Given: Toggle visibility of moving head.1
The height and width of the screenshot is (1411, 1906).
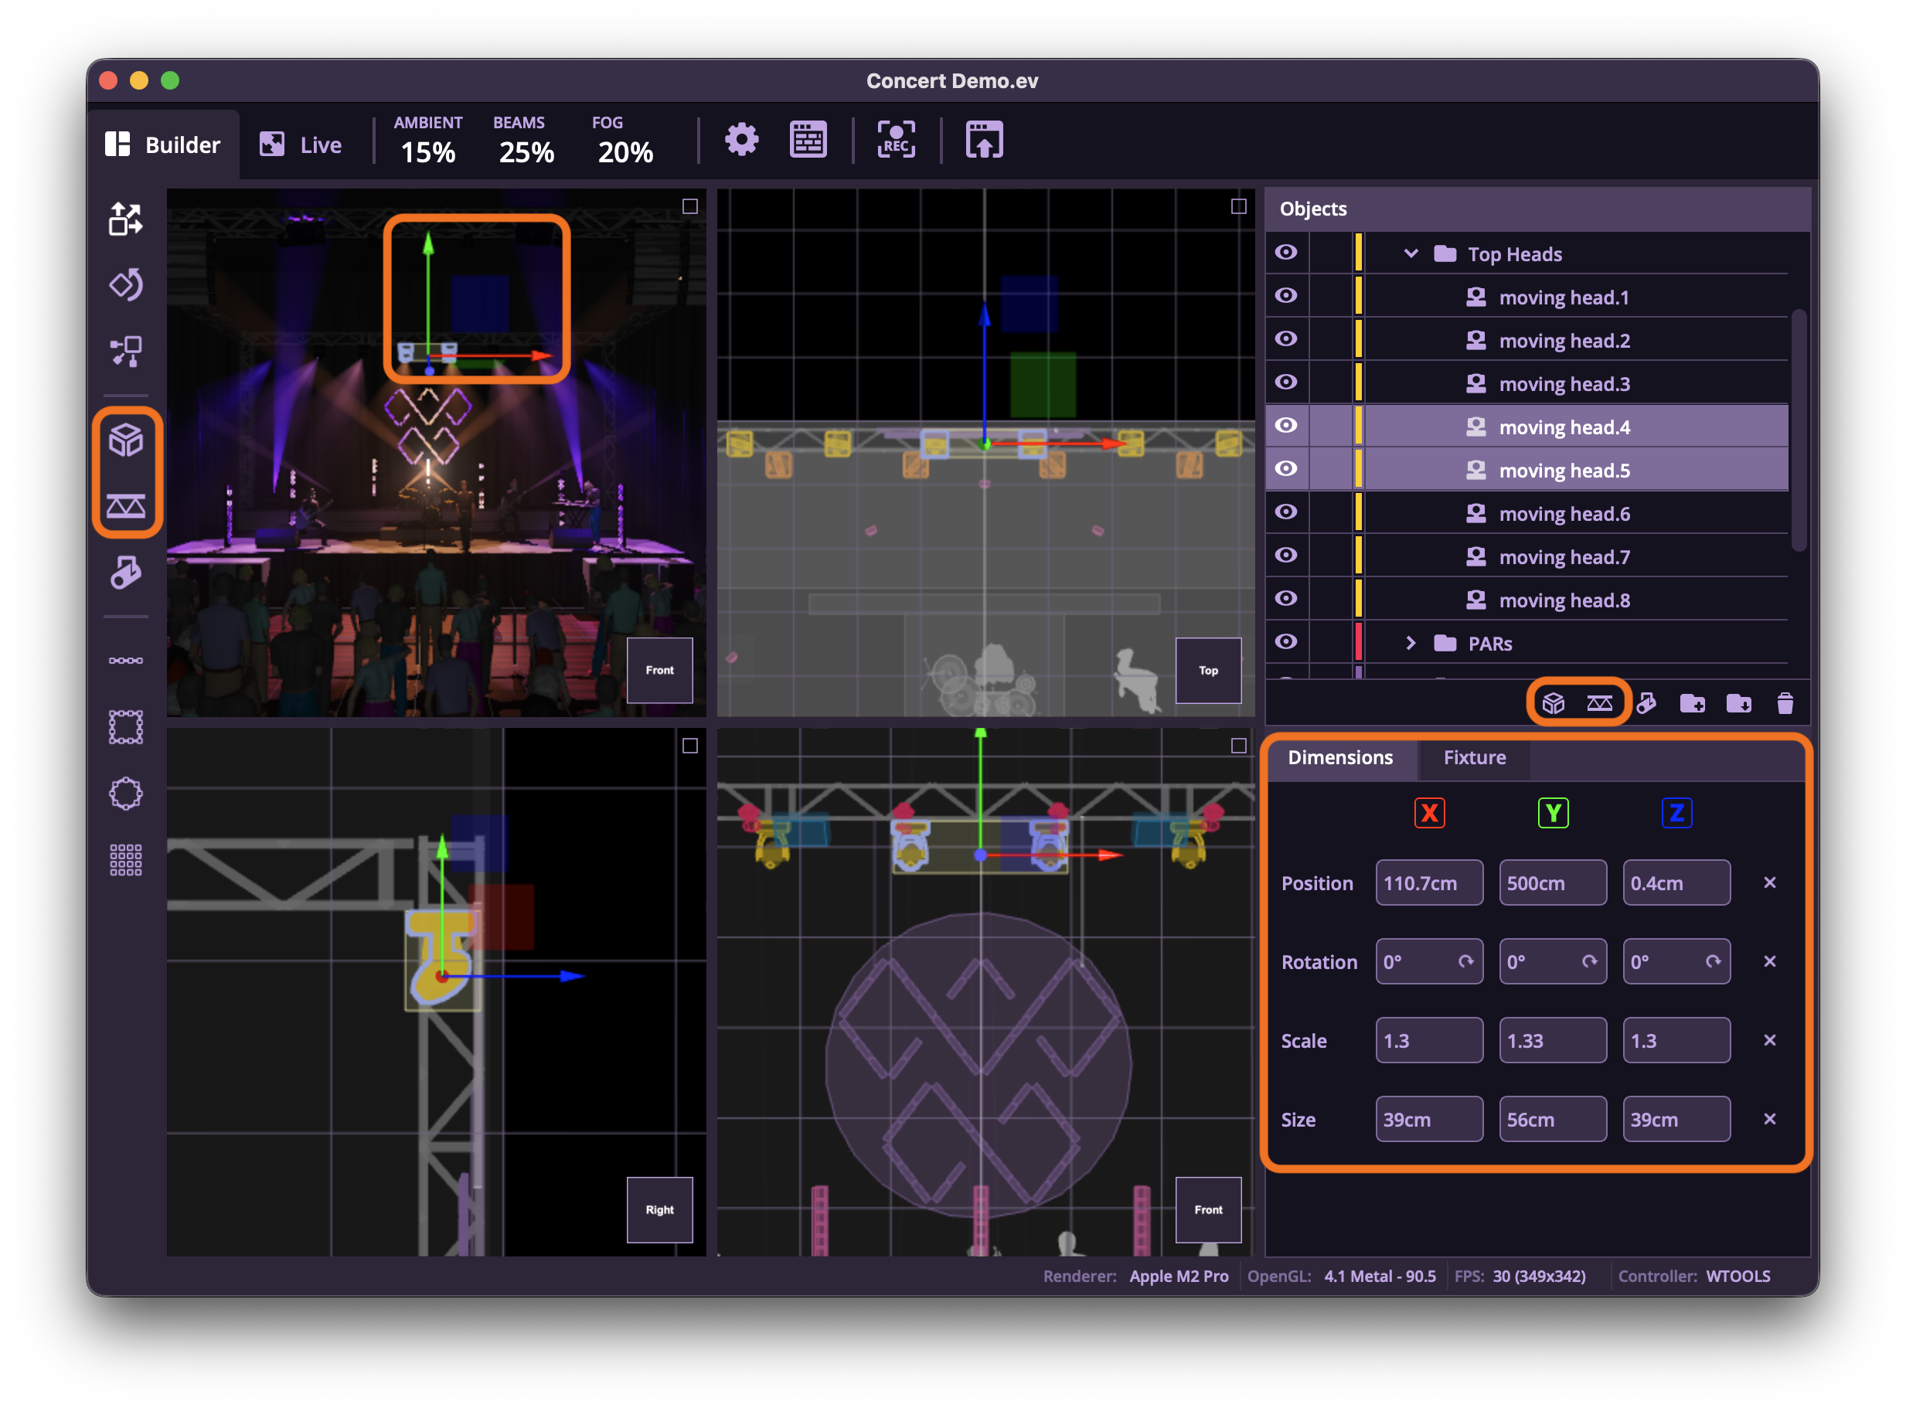Looking at the screenshot, I should 1286,295.
